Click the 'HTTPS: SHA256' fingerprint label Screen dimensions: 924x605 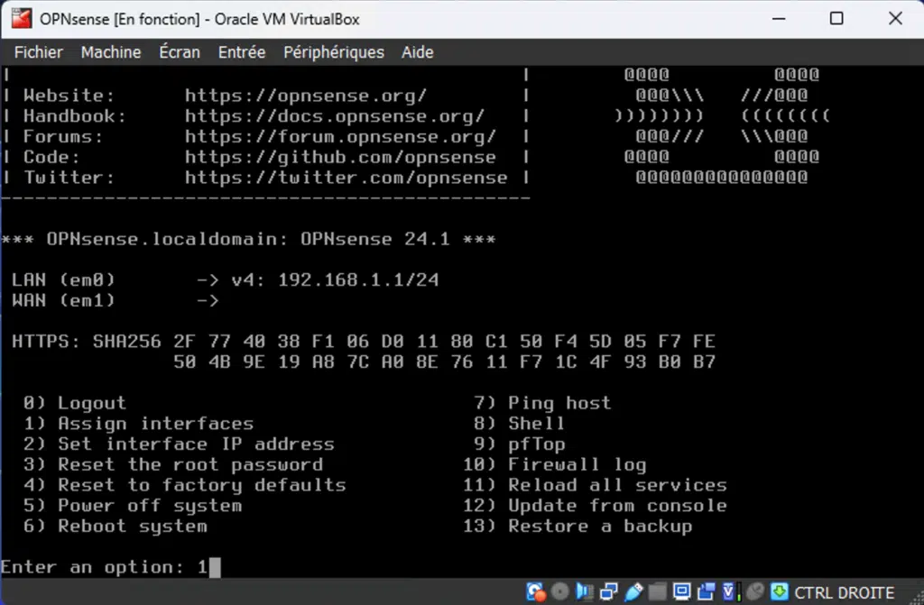coord(86,342)
